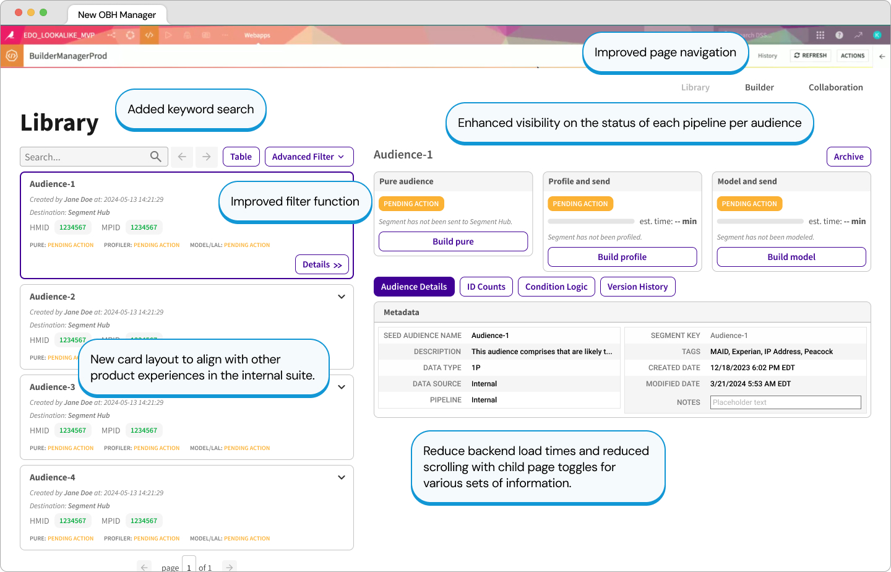Image resolution: width=891 pixels, height=572 pixels.
Task: Click the spinning gear icon in the orange toolbar
Action: pos(131,35)
